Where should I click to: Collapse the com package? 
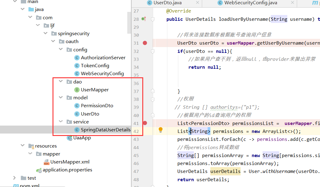point(30,17)
